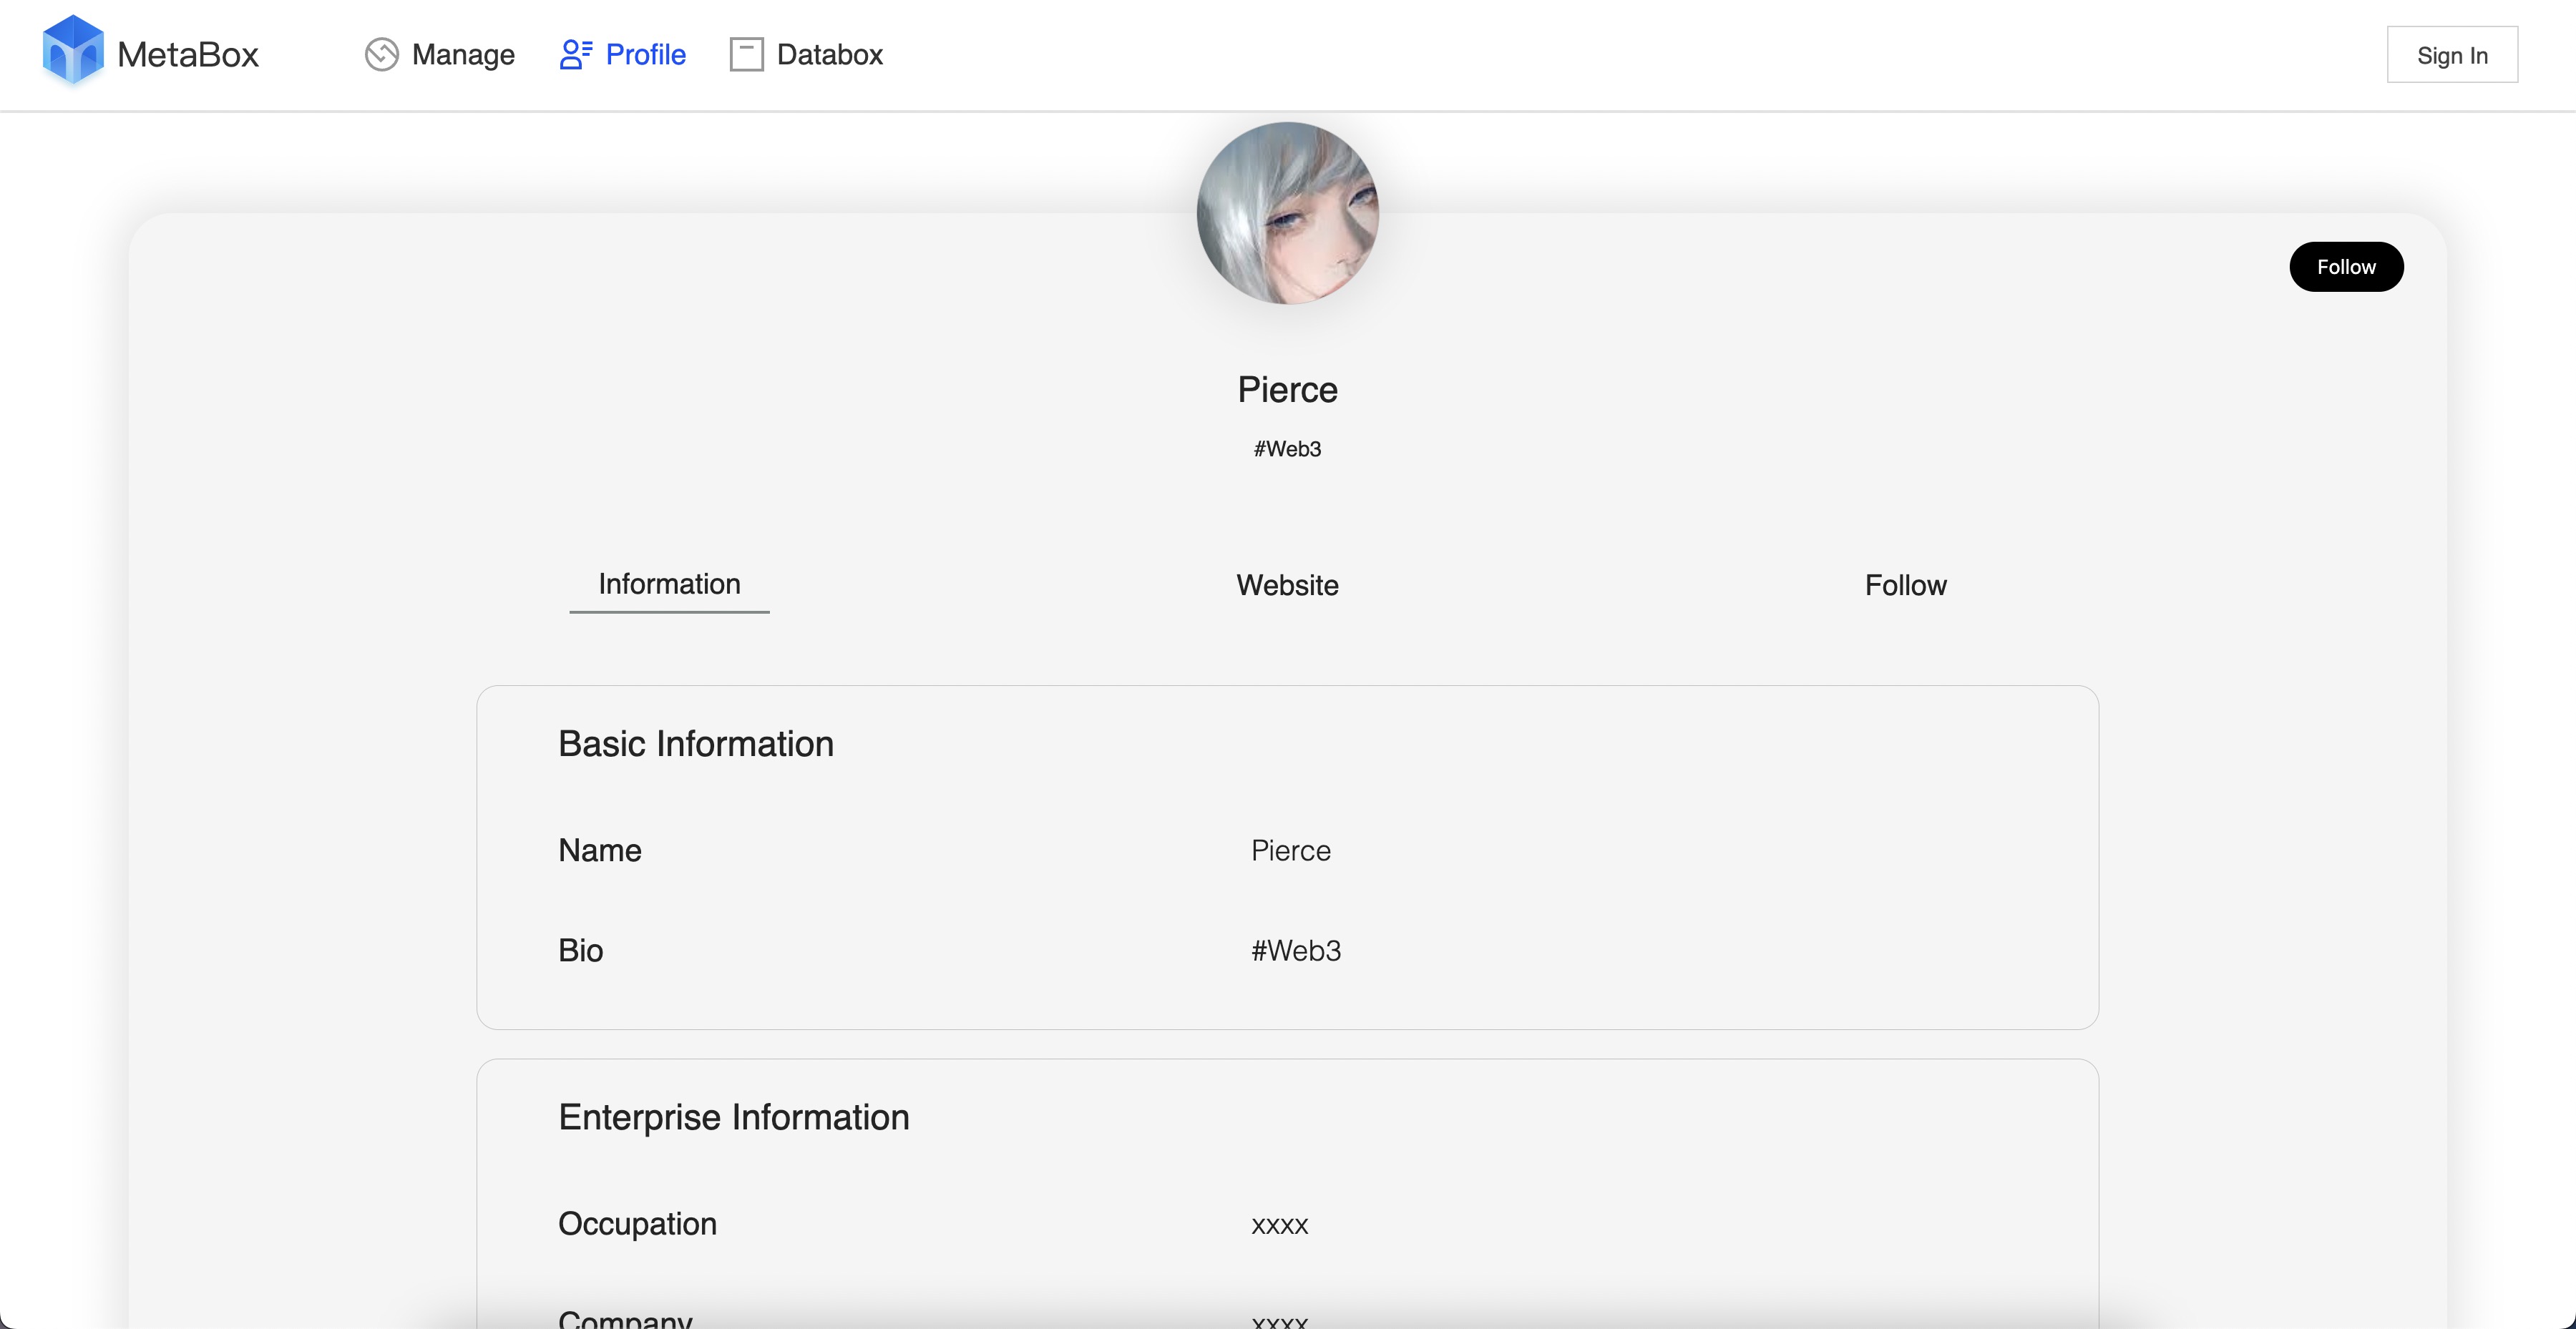Click the MetaBox brand name text
Image resolution: width=2576 pixels, height=1329 pixels.
click(x=188, y=54)
